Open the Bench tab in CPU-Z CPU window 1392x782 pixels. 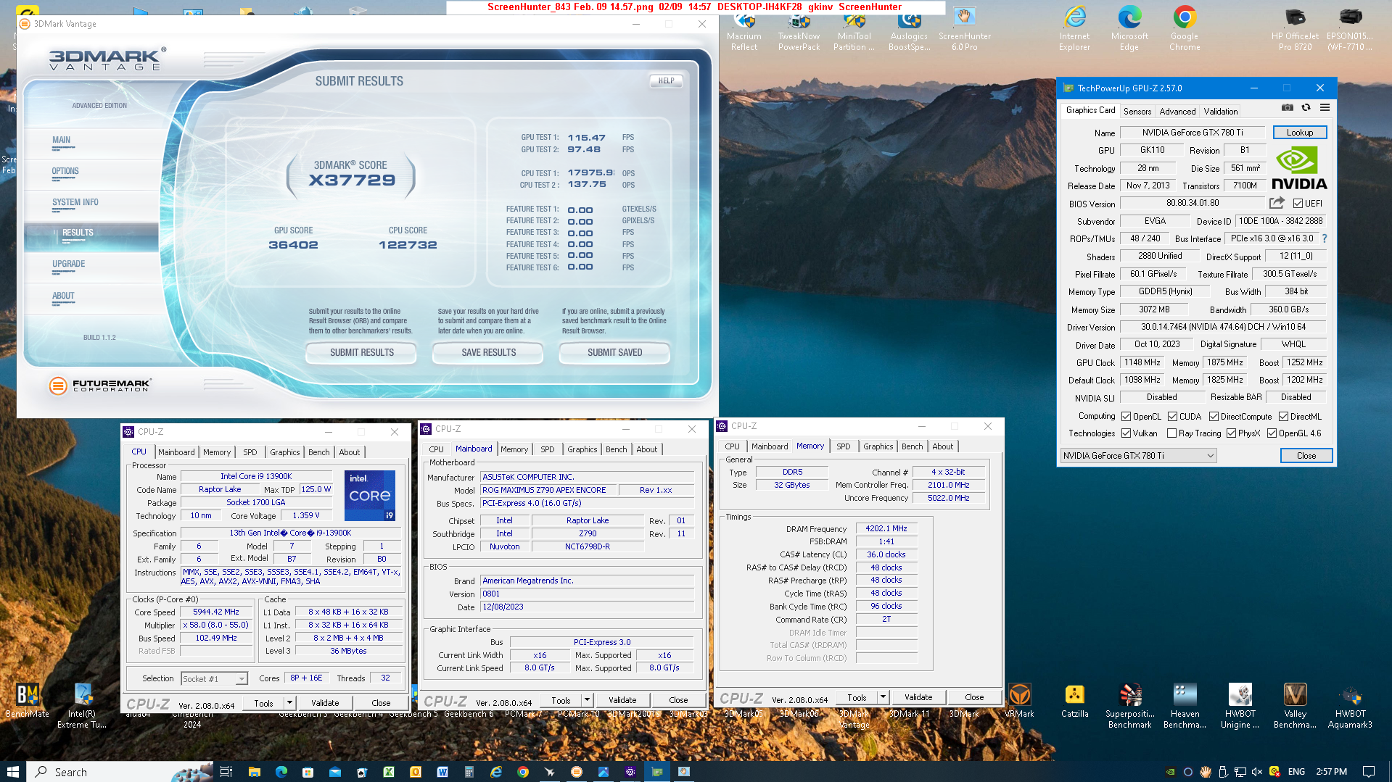(x=318, y=452)
